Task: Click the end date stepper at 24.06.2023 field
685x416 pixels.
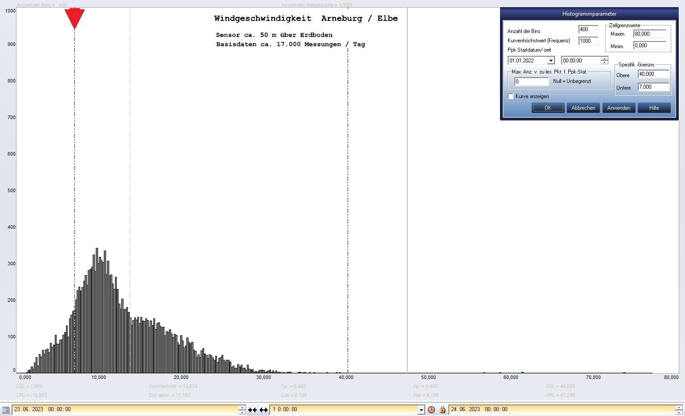Action: pyautogui.click(x=679, y=409)
